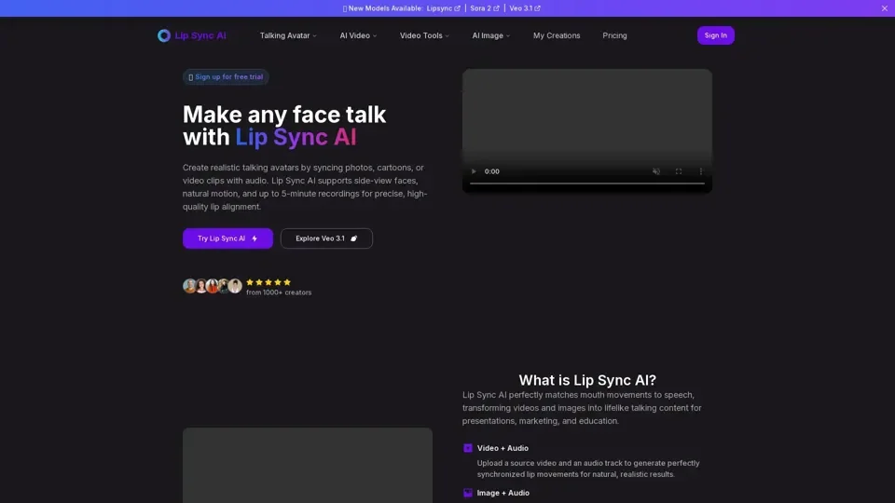Close the top announcement banner
Image resolution: width=895 pixels, height=503 pixels.
[x=884, y=8]
